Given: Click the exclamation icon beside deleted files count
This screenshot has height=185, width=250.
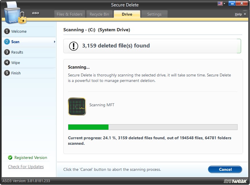Looking at the screenshot, I should click(x=73, y=45).
